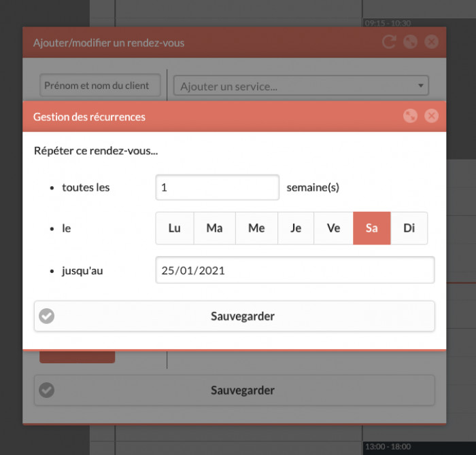Screen dimensions: 476x455
Task: Close the Gestion des récurrences dialog
Action: (x=431, y=116)
